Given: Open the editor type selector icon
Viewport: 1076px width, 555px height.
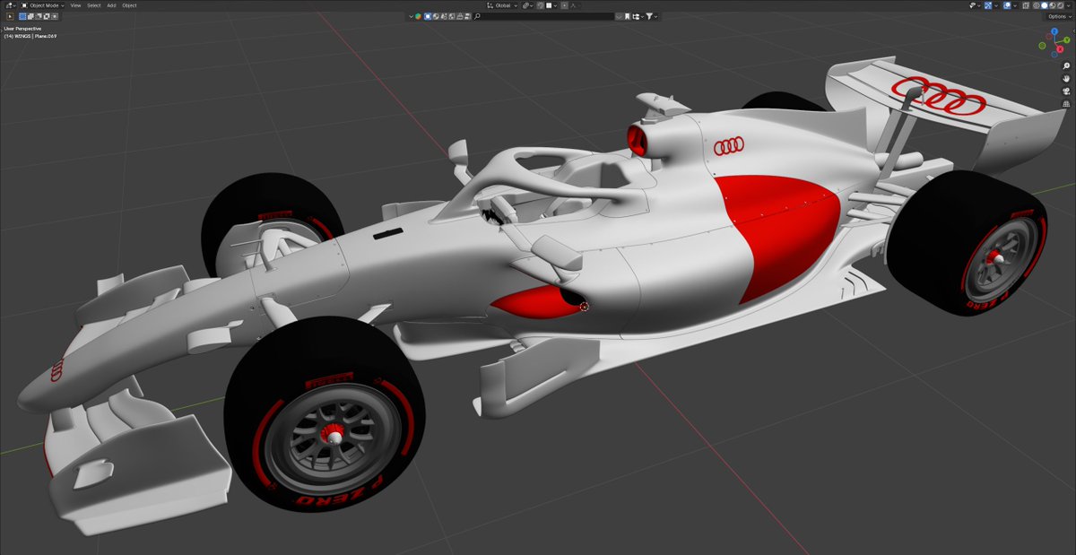Looking at the screenshot, I should (x=11, y=5).
